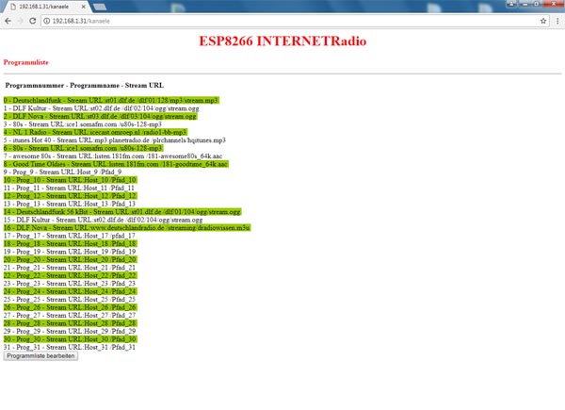Click the browser back arrow
The height and width of the screenshot is (410, 565).
(9, 20)
